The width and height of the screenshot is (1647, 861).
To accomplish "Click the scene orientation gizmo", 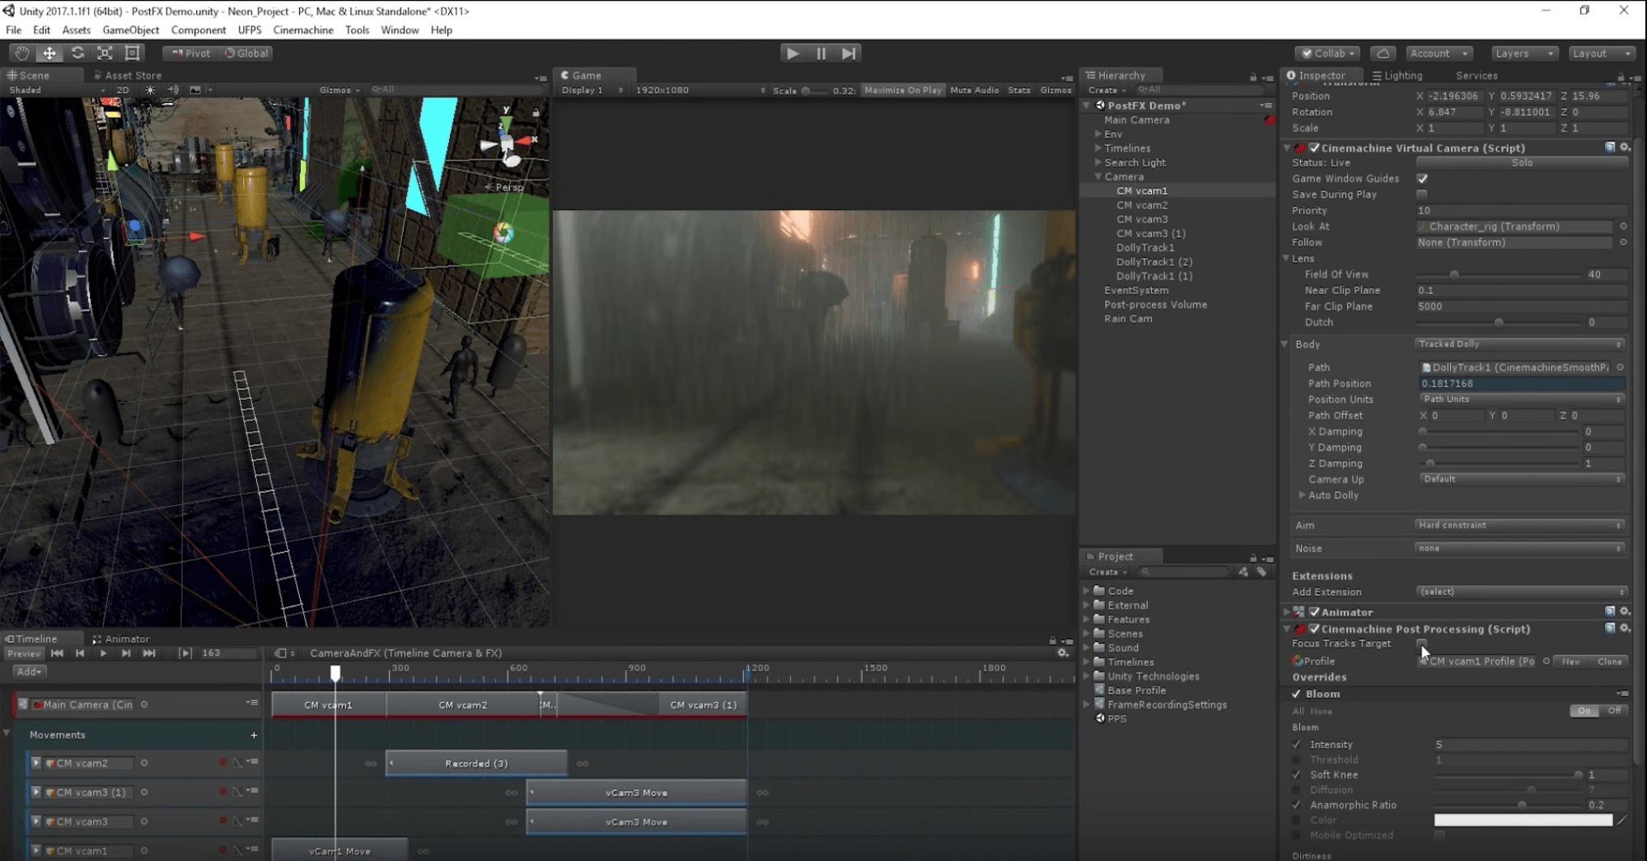I will coord(508,145).
